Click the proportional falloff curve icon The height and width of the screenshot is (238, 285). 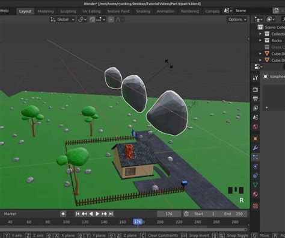pos(118,19)
